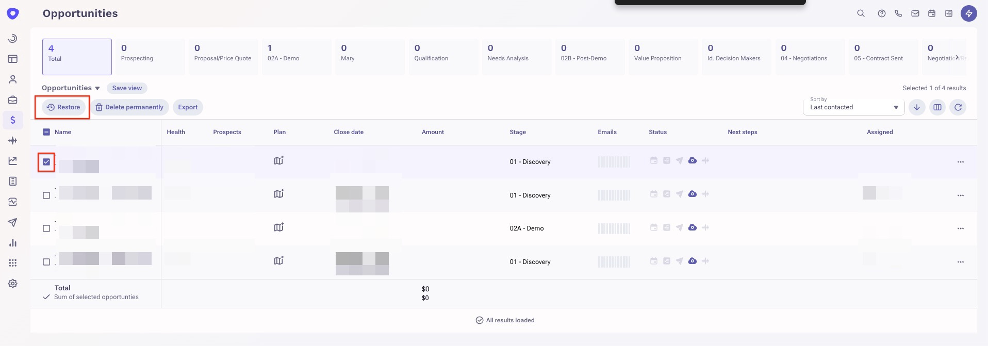
Task: Toggle the select-all checkbox beside Name
Action: (46, 132)
